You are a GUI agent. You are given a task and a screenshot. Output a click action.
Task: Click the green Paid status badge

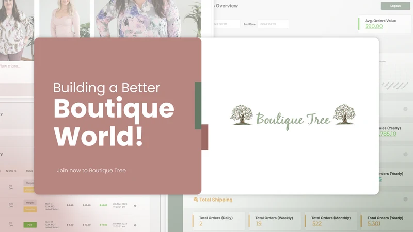coord(30,225)
